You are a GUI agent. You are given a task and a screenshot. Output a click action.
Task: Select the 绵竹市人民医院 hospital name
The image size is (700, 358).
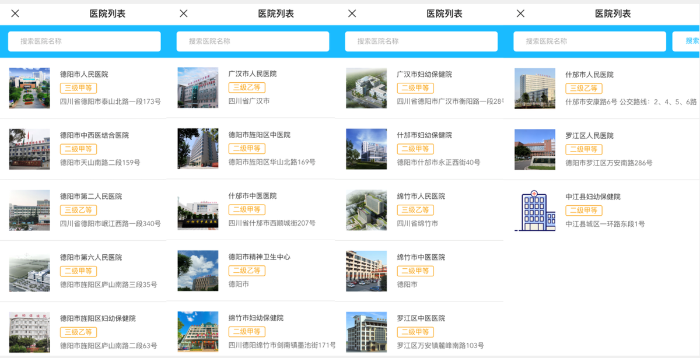[421, 196]
